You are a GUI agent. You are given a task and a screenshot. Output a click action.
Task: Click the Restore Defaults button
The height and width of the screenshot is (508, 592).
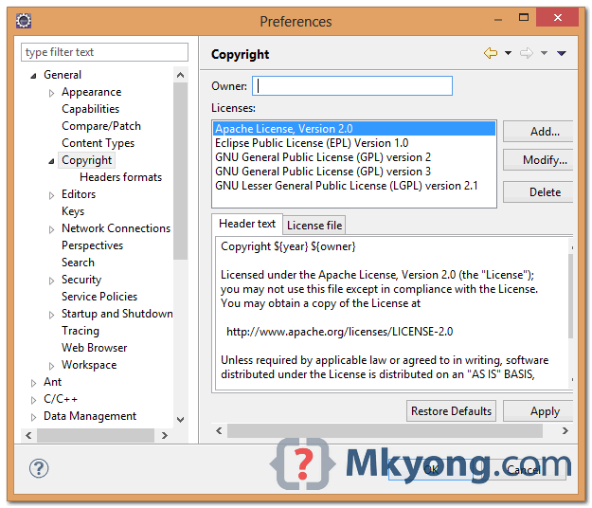click(x=451, y=411)
